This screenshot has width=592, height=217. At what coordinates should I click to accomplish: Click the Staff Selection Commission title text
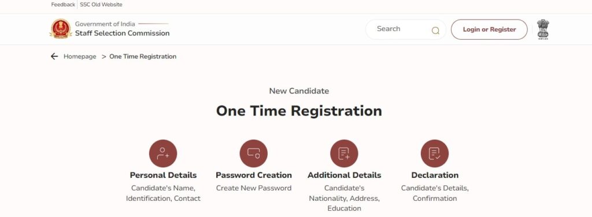pyautogui.click(x=123, y=33)
